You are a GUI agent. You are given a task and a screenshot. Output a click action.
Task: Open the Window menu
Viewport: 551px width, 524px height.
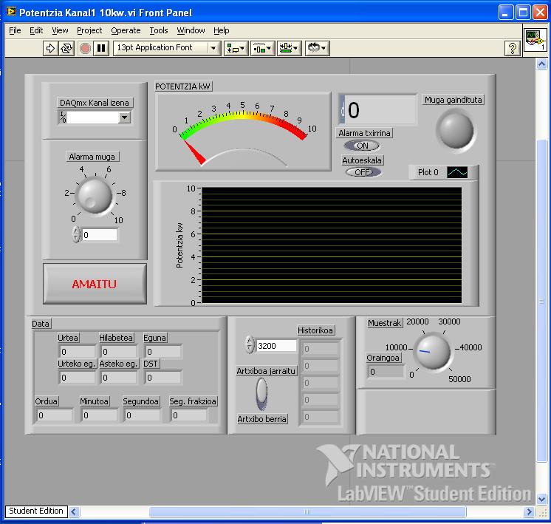[191, 30]
